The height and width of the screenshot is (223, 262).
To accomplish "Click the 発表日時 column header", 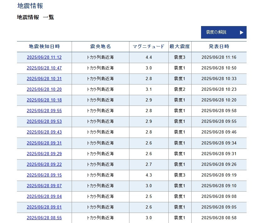I will coord(219,46).
